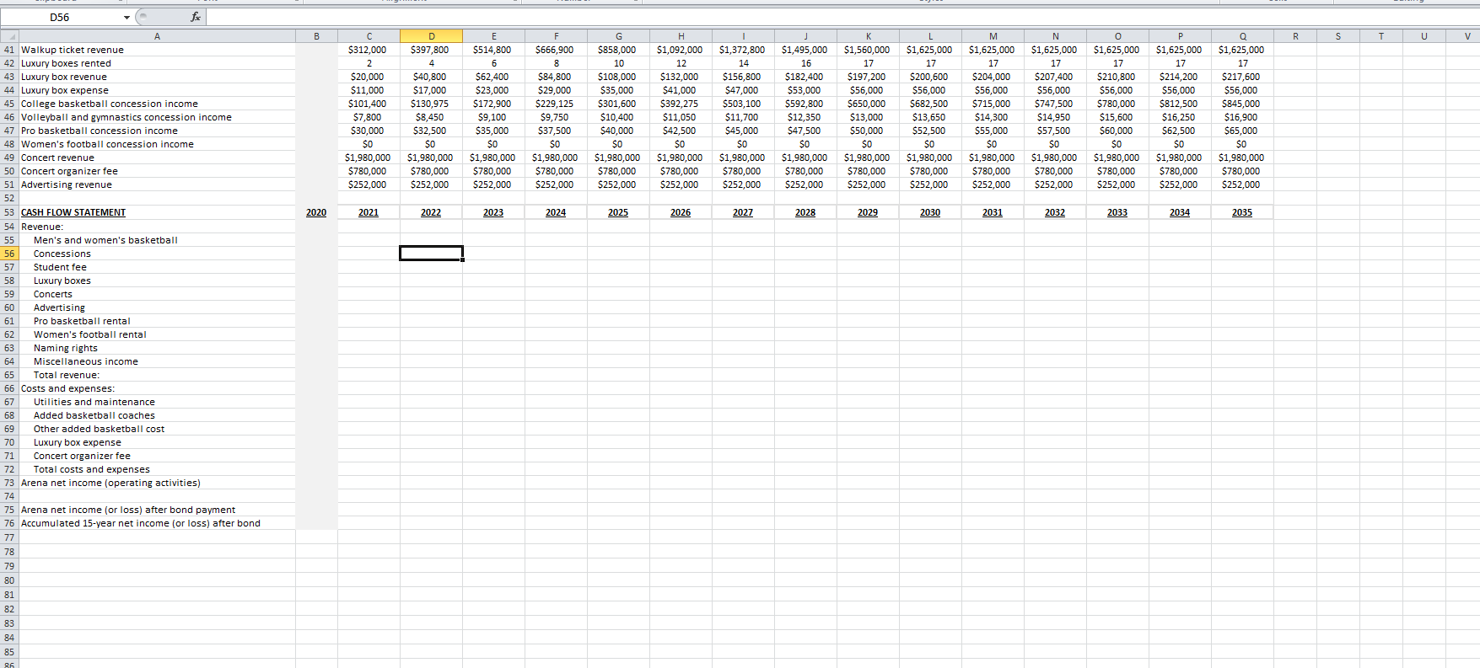1480x668 pixels.
Task: Open the Name Box dropdown arrow
Action: pyautogui.click(x=127, y=18)
